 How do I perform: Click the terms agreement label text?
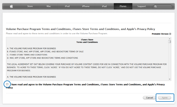(85, 86)
